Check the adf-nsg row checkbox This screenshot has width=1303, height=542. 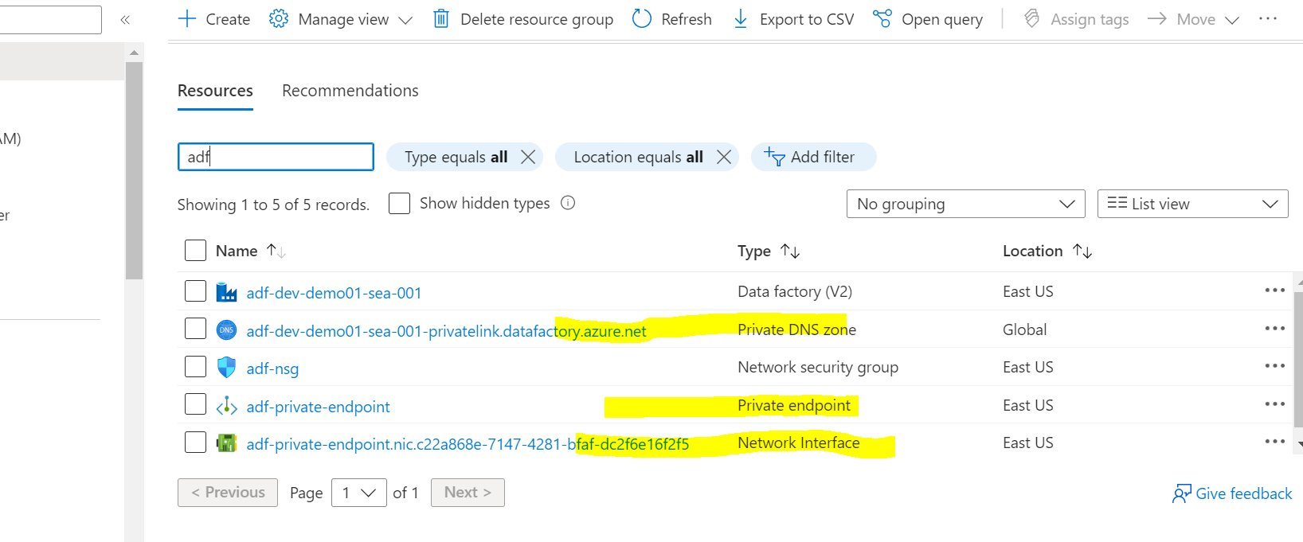(195, 366)
